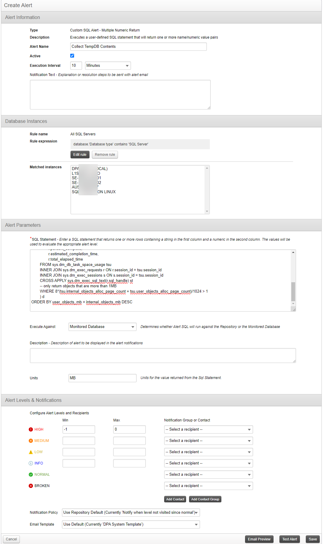The width and height of the screenshot is (323, 544).
Task: Click the yellow LOW warning triangle icon
Action: tap(31, 452)
